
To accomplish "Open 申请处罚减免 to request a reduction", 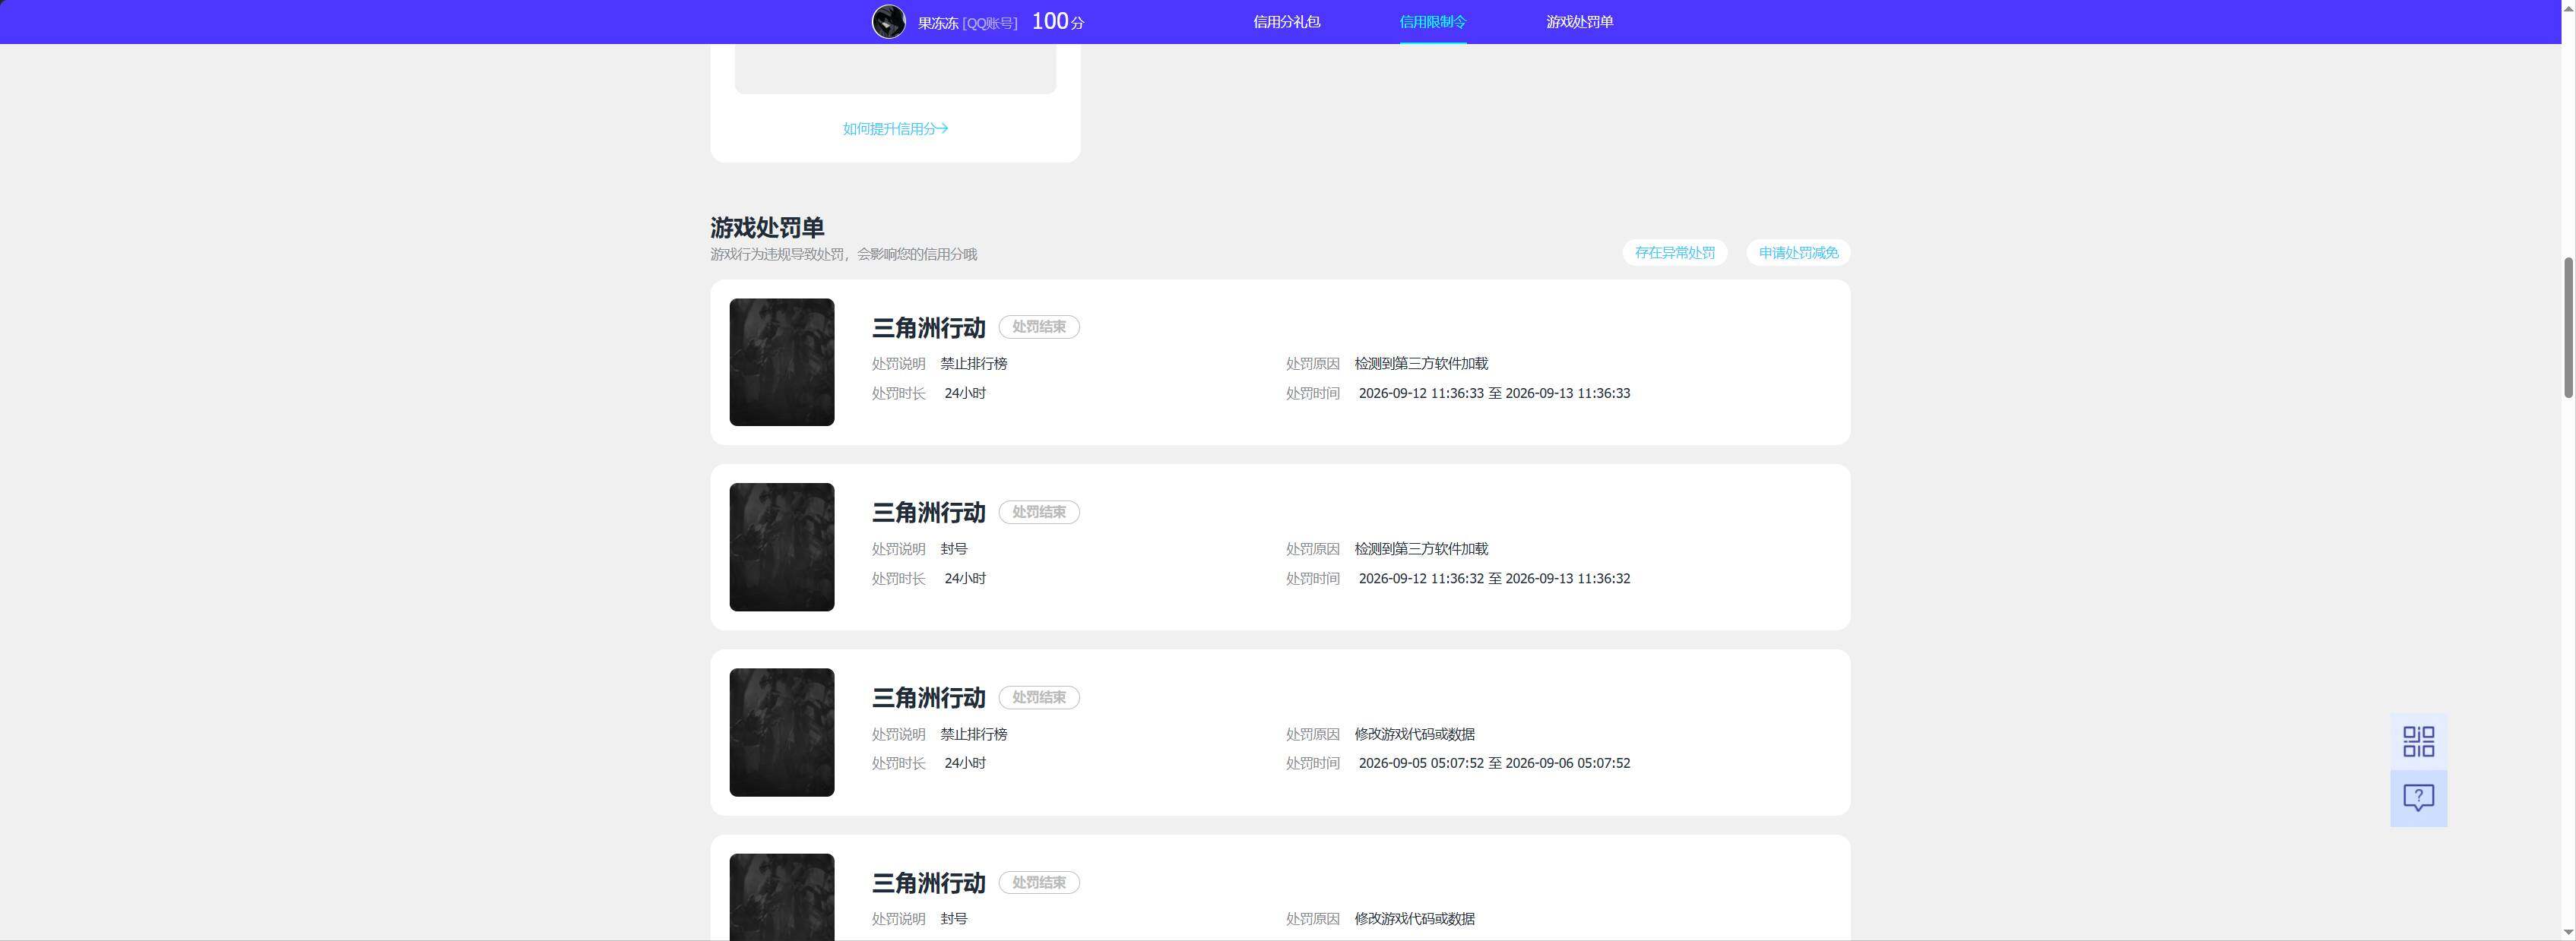I will tap(1798, 253).
